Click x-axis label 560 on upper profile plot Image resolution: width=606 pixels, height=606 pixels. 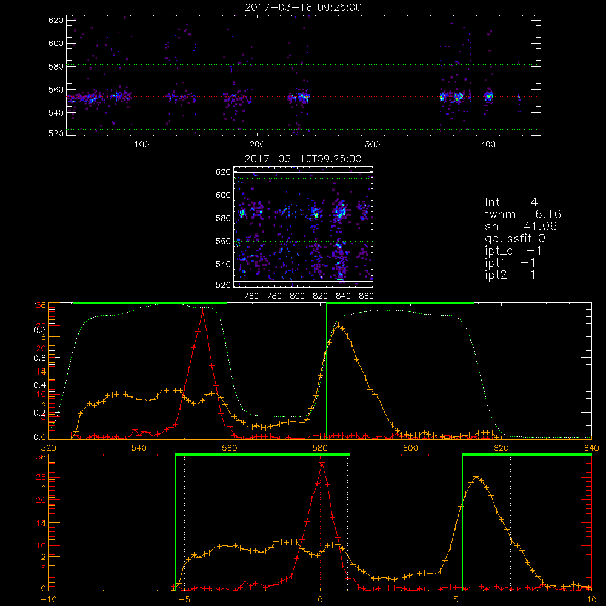click(229, 448)
